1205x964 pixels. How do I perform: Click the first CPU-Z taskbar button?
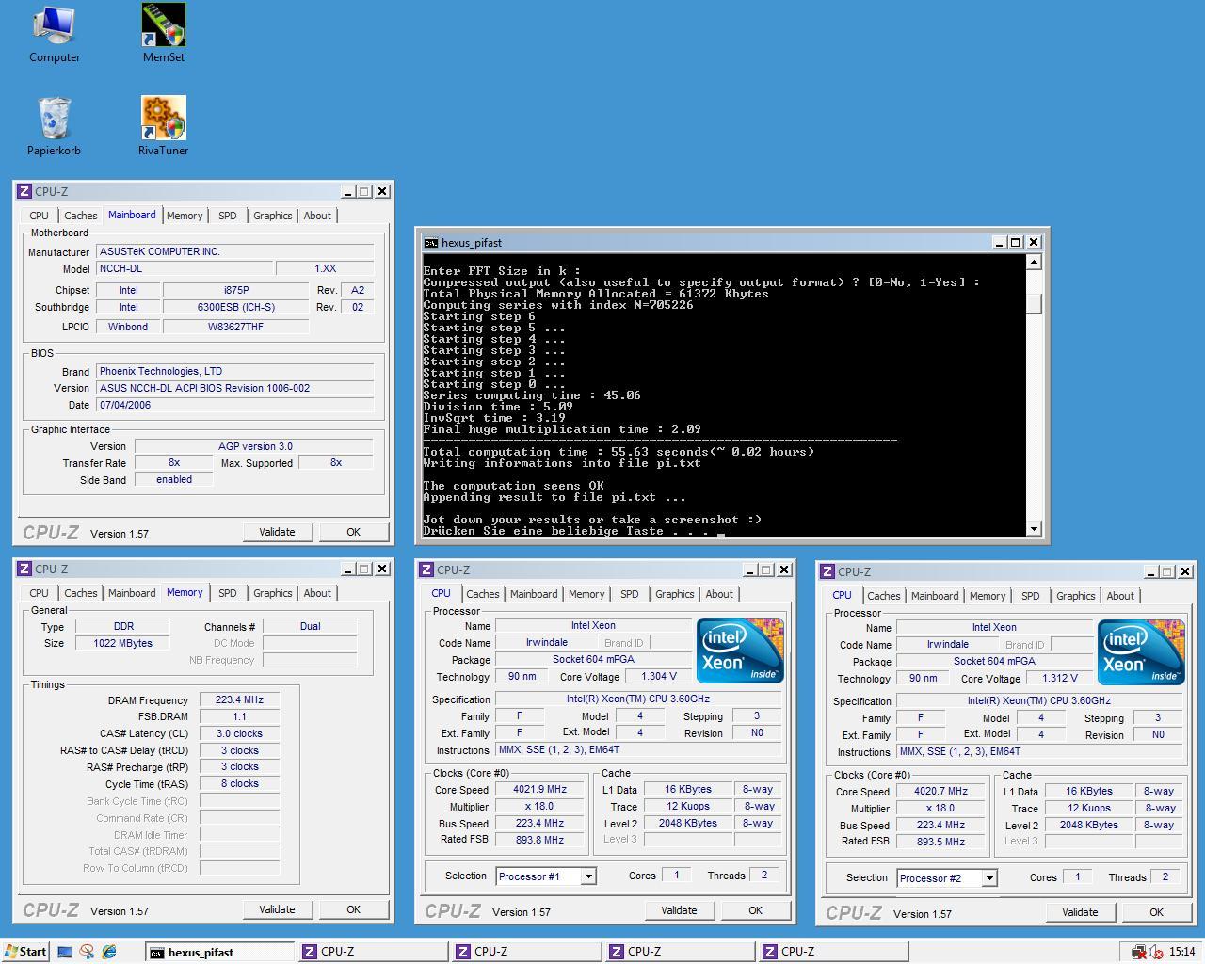[373, 952]
